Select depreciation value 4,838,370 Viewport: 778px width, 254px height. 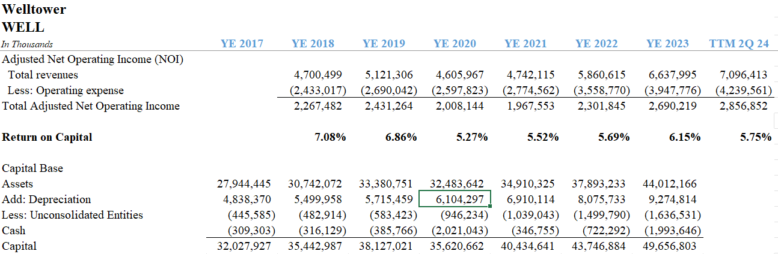click(247, 199)
